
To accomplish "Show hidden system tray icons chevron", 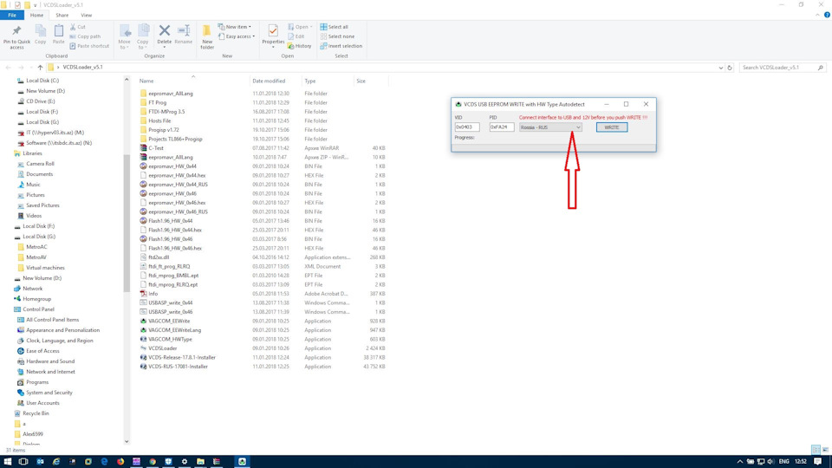I will tap(739, 462).
